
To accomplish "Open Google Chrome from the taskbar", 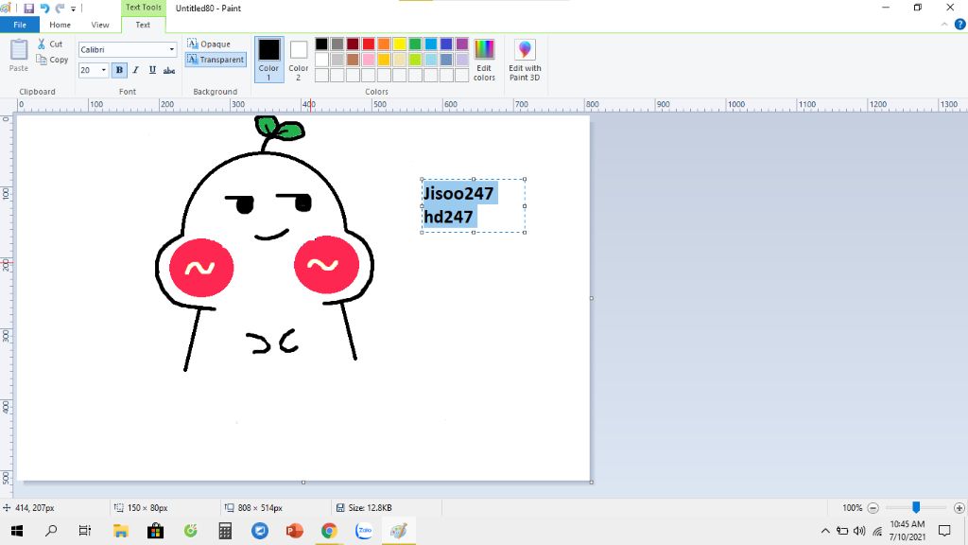I will [x=329, y=531].
